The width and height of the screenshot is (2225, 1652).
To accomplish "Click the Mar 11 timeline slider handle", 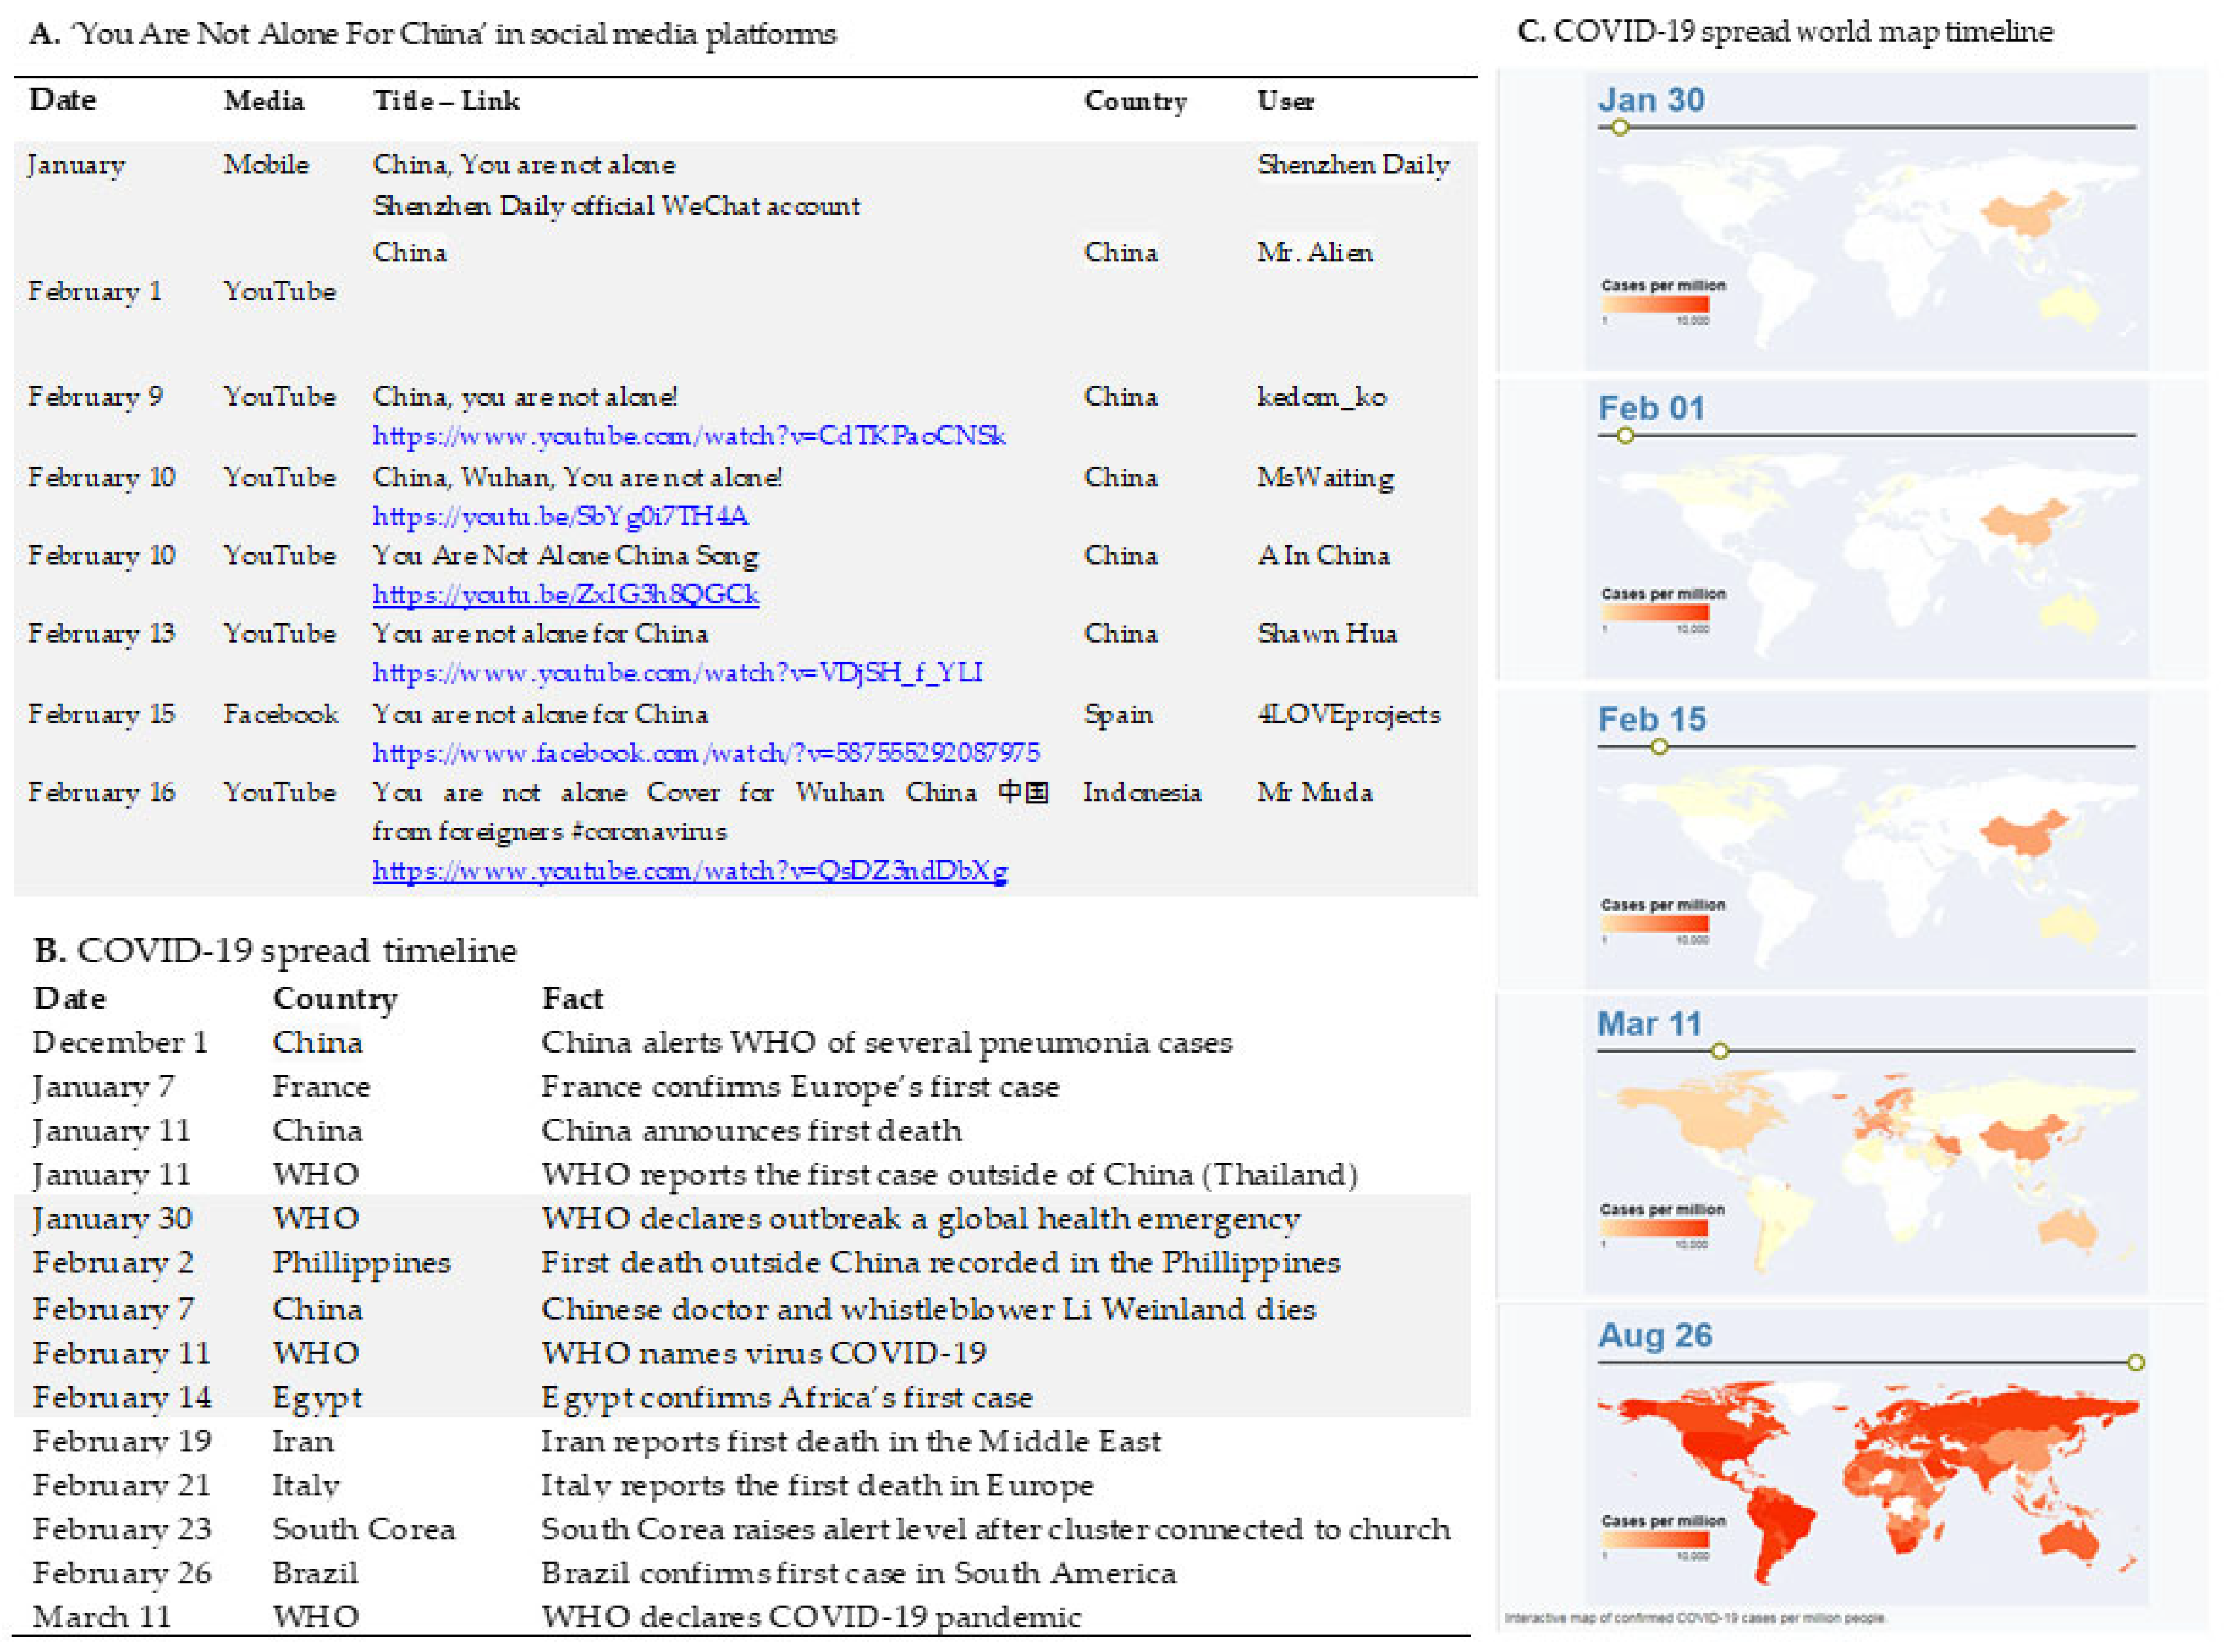I will 1719,1051.
